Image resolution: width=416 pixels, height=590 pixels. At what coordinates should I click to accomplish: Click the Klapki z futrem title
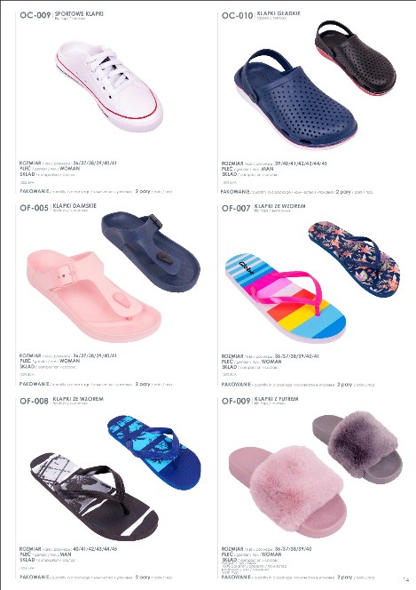[277, 399]
